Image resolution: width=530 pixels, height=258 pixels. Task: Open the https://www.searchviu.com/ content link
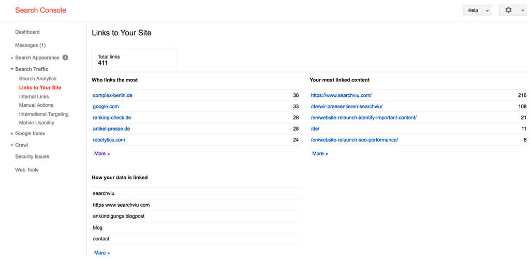[341, 95]
